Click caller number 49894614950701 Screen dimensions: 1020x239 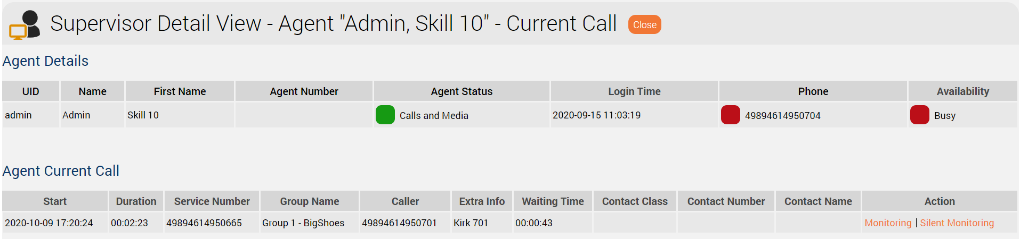pos(399,223)
